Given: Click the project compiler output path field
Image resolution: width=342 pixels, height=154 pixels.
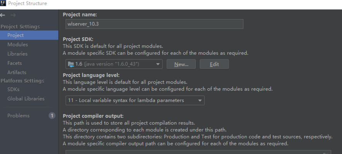Looking at the screenshot, I should click(198, 152).
